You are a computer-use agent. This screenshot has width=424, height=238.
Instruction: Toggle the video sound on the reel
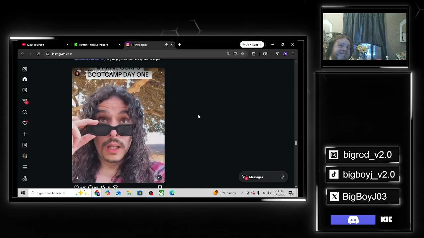[x=159, y=178]
